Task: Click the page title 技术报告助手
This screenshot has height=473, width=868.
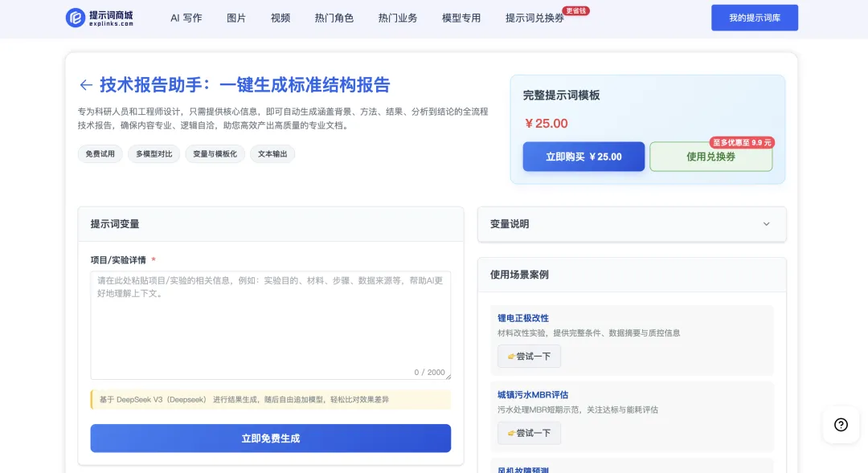Action: click(244, 84)
